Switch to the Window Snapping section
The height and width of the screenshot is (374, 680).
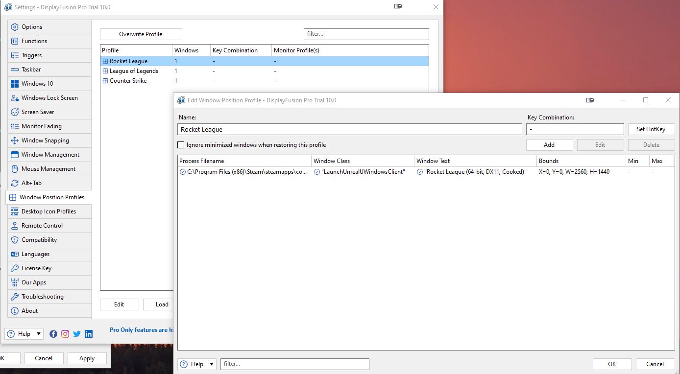(x=45, y=140)
